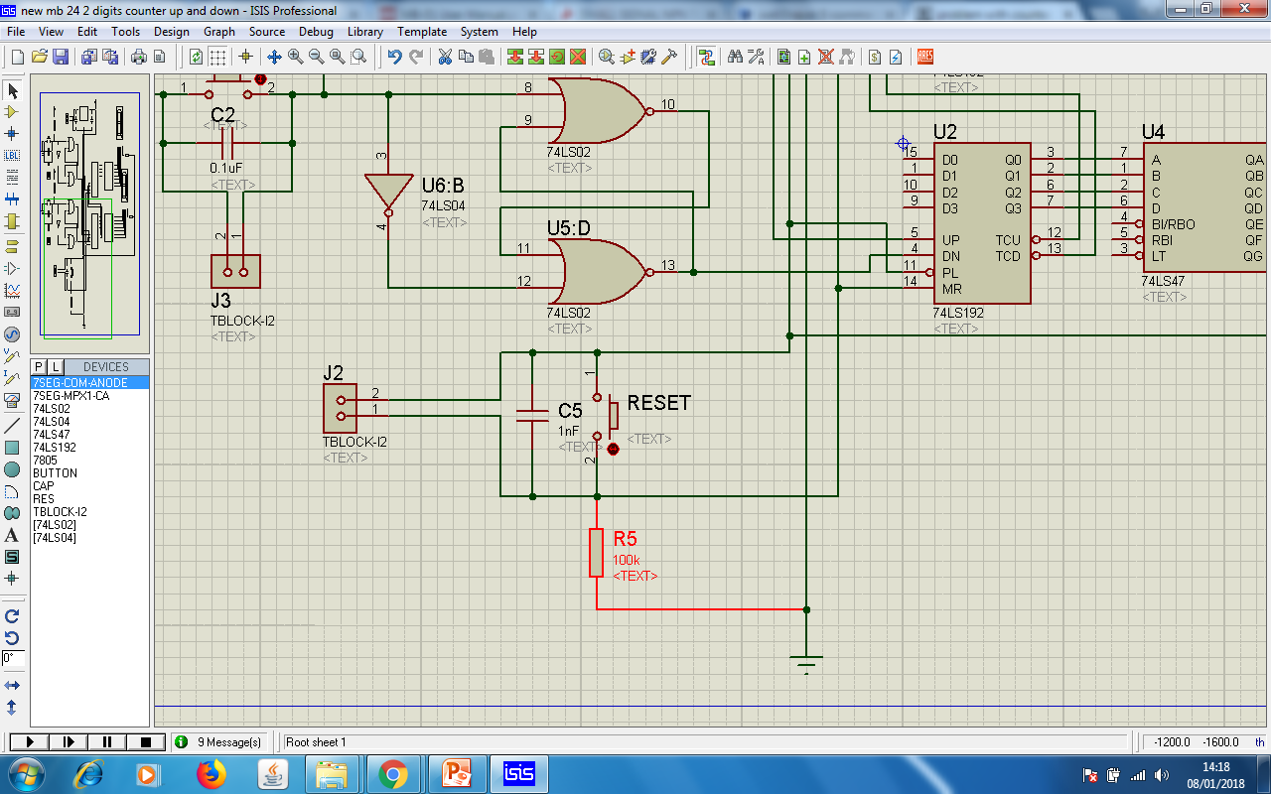Select resistor R5 on the schematic
Screen dimensions: 1271x794
[x=596, y=552]
